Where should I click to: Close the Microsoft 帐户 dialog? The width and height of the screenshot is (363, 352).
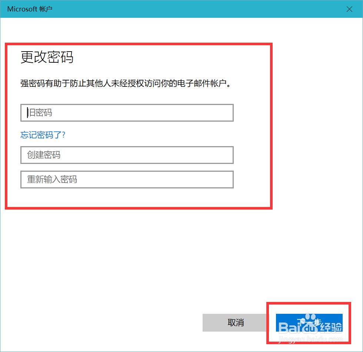pyautogui.click(x=349, y=9)
